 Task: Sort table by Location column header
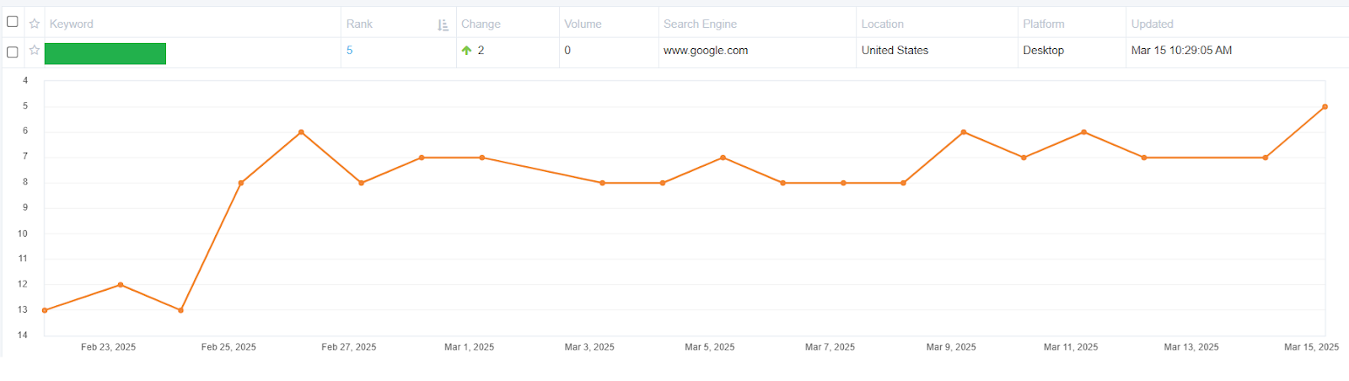coord(882,24)
